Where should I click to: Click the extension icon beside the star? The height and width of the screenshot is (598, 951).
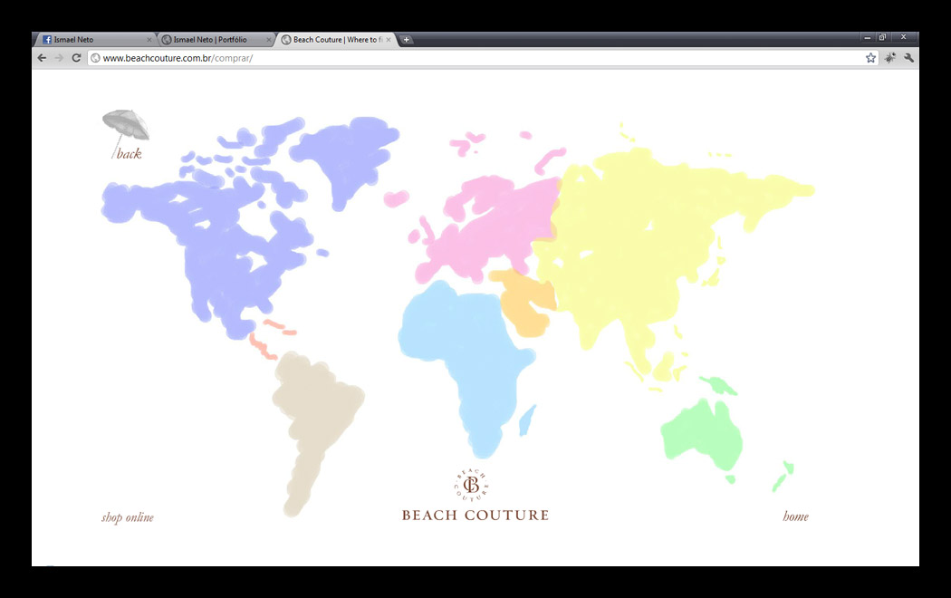[x=889, y=58]
